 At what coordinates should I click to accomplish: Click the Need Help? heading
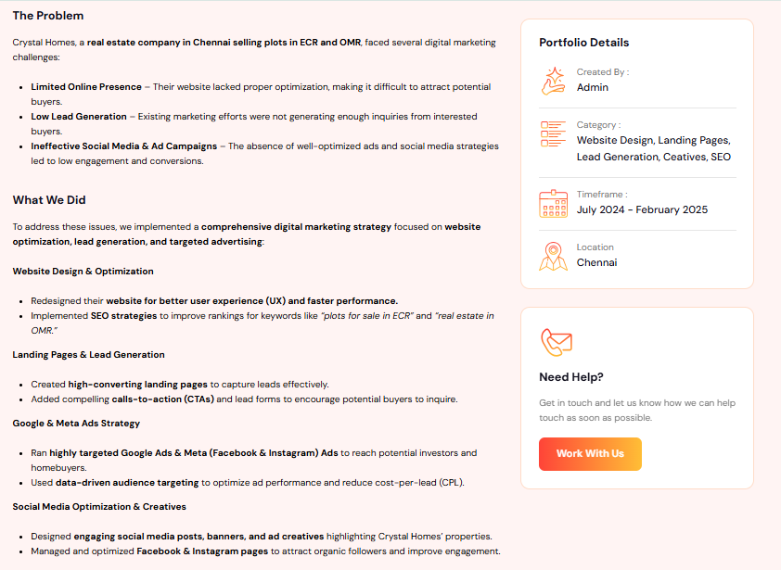click(570, 377)
